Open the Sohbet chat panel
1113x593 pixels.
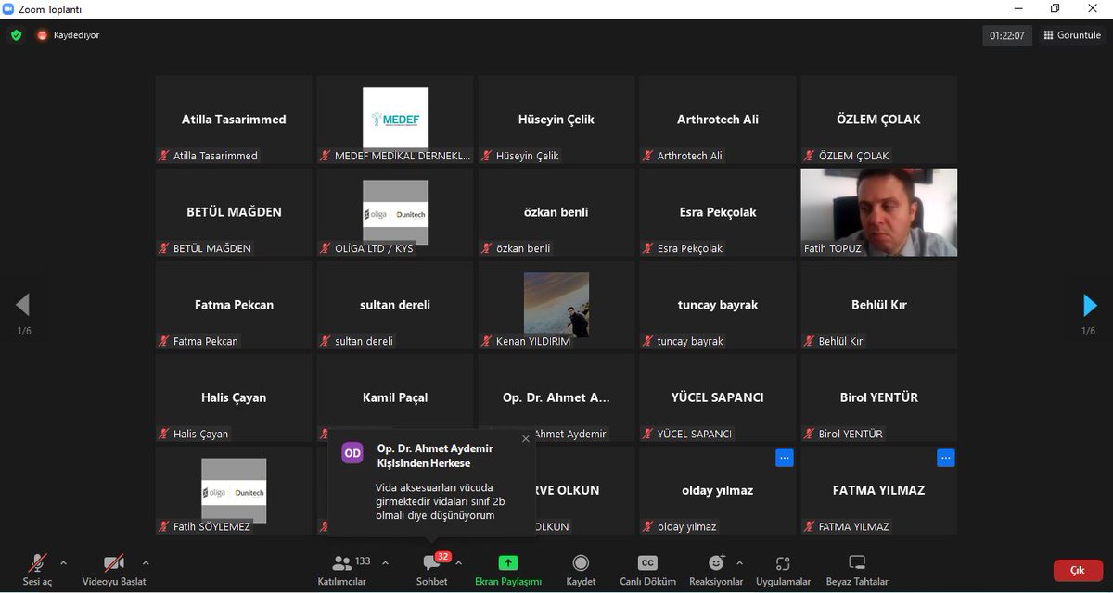click(x=431, y=568)
